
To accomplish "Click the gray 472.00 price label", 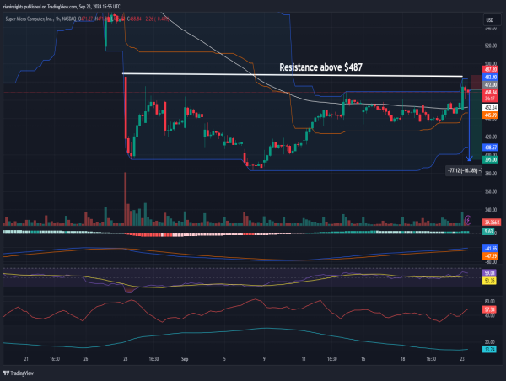I will 490,84.
